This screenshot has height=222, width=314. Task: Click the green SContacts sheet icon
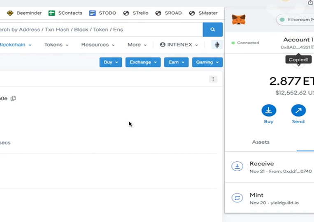click(52, 13)
